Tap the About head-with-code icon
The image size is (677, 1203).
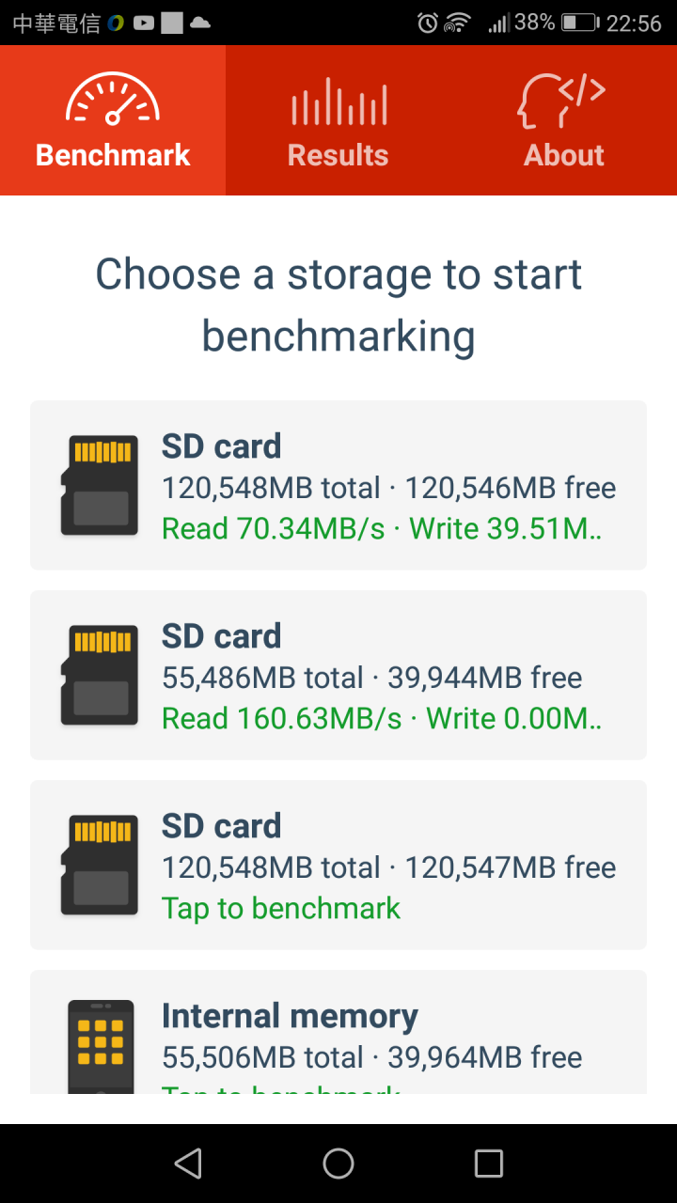pyautogui.click(x=561, y=101)
